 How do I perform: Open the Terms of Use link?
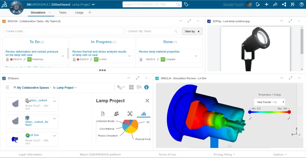tap(167, 154)
